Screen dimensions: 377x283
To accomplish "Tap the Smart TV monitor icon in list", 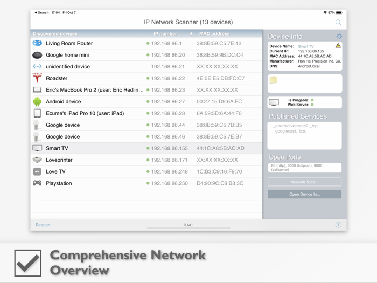I will click(37, 148).
